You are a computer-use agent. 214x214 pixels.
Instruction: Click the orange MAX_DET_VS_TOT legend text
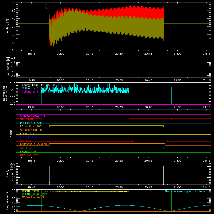tap(33, 197)
